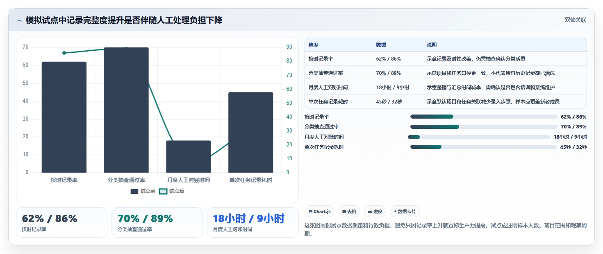603x254 pixels.
Task: Click the x-axis label 分类抽查通过率
Action: point(126,180)
